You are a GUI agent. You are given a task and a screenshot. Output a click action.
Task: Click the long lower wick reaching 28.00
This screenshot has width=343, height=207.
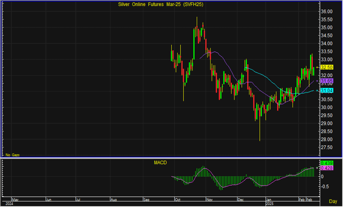(260, 133)
